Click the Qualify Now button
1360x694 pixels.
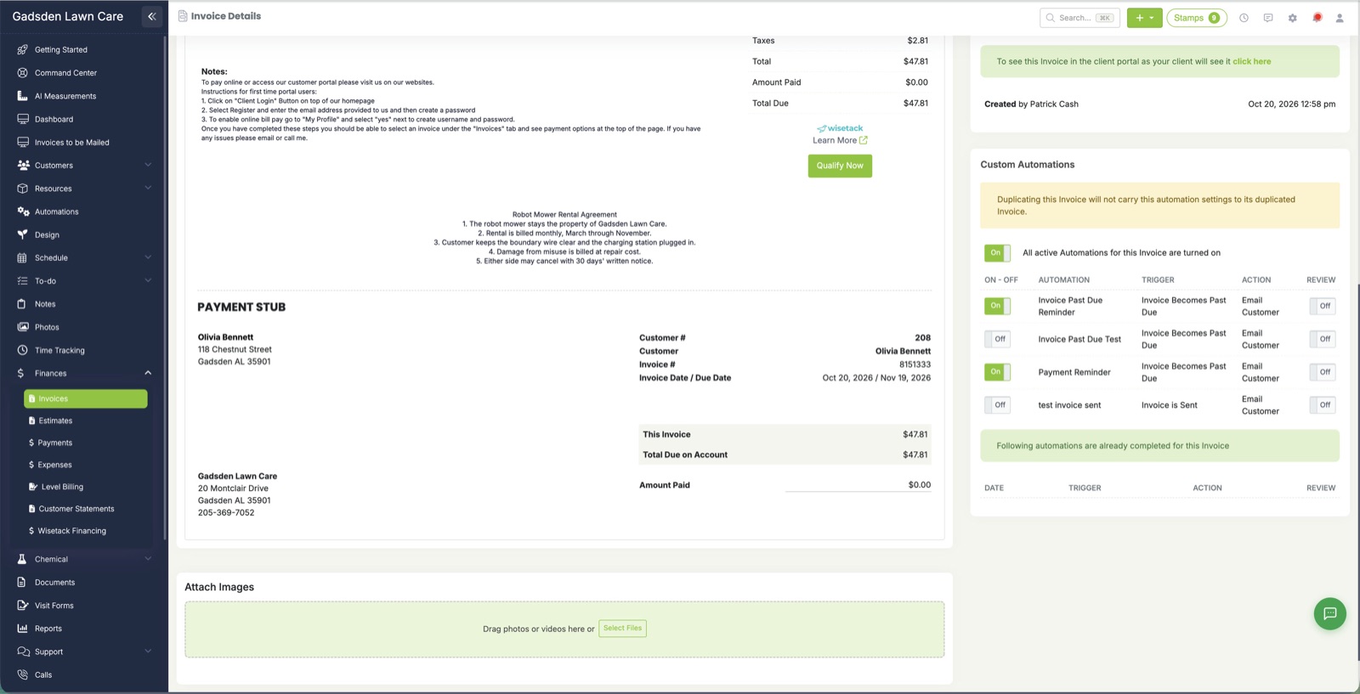pos(840,166)
